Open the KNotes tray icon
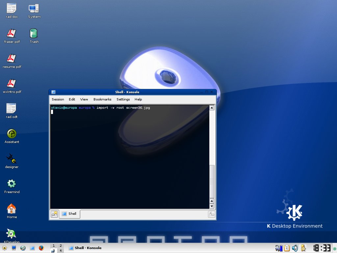337x253 pixels. [x=303, y=248]
